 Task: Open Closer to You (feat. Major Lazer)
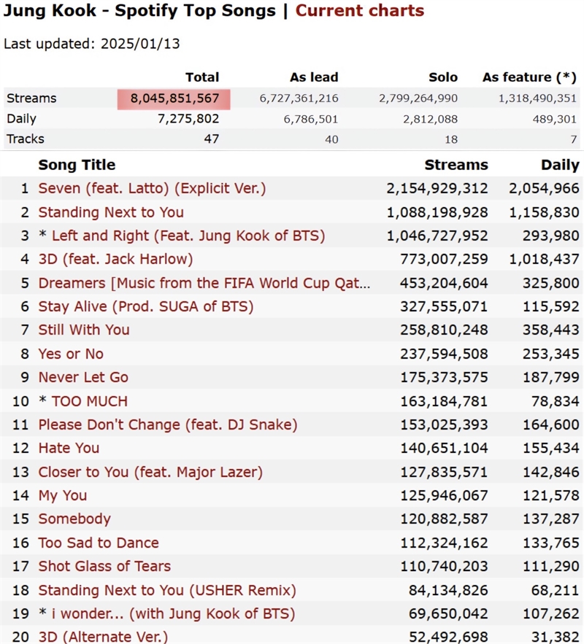pos(150,472)
